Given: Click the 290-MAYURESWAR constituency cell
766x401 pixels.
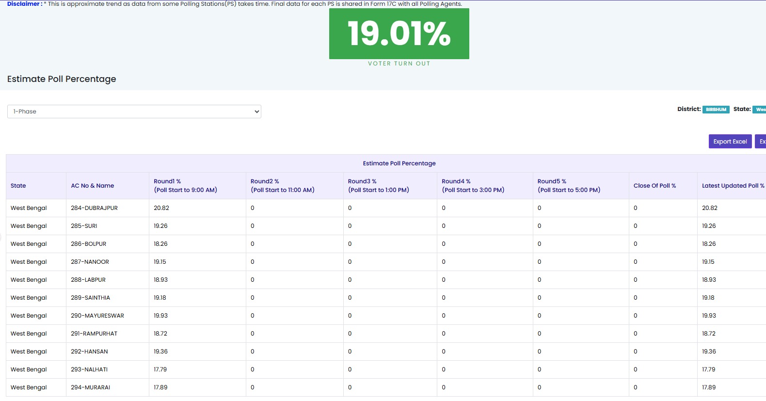Looking at the screenshot, I should [x=97, y=316].
